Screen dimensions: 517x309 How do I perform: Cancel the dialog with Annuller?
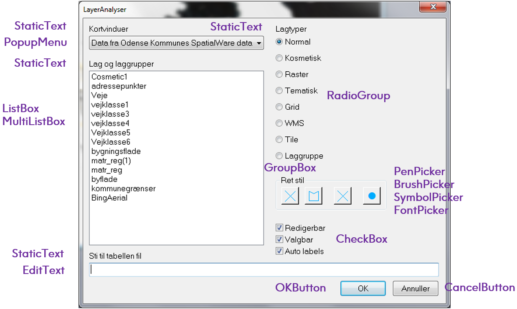click(415, 288)
